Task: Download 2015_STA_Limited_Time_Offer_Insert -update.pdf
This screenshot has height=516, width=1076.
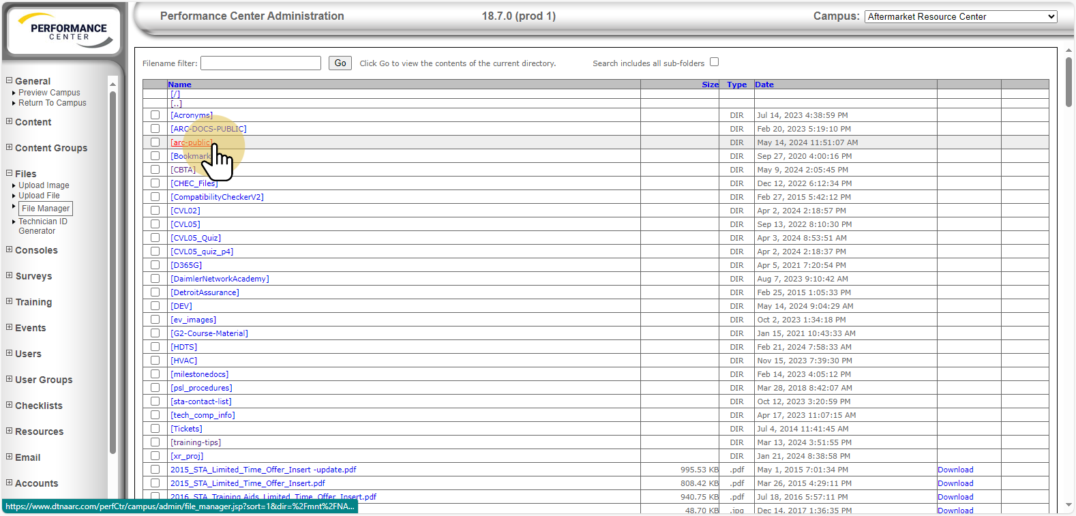Action: pos(955,470)
